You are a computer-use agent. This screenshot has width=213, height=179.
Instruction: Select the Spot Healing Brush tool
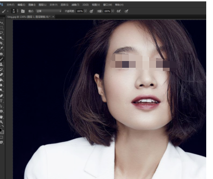tap(1, 54)
